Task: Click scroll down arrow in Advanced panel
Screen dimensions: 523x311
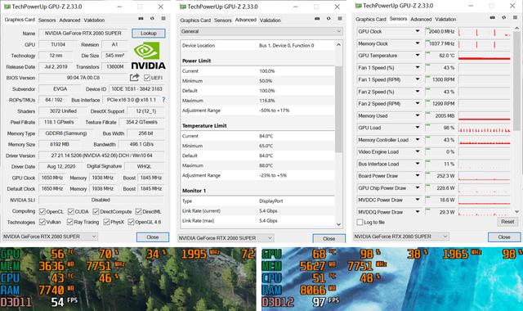Action: 338,224
